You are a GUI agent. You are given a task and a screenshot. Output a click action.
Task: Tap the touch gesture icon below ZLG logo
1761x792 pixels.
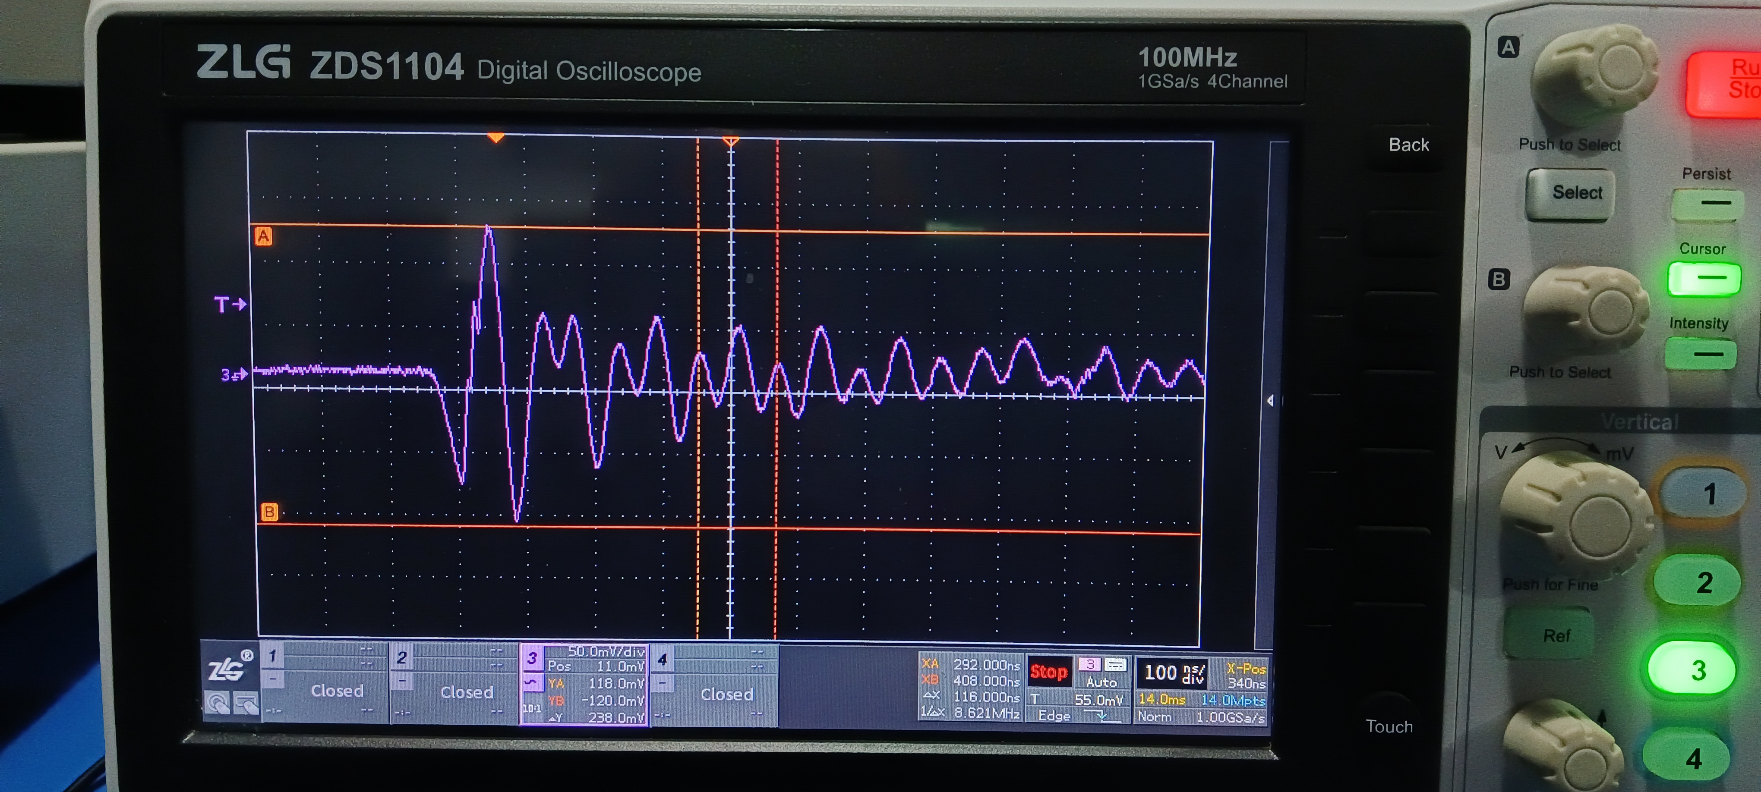point(218,703)
